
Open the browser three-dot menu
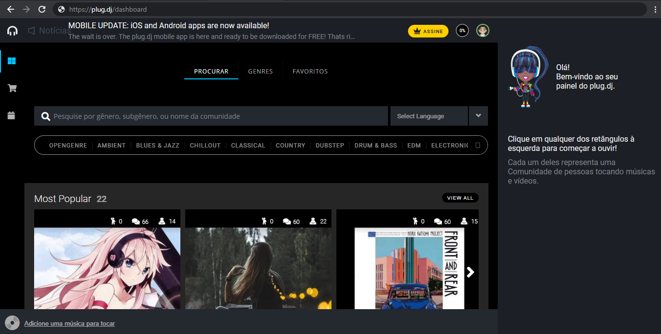(655, 9)
